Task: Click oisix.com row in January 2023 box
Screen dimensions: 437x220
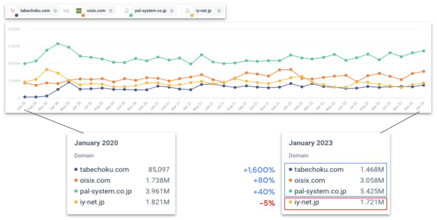Action: pyautogui.click(x=336, y=180)
